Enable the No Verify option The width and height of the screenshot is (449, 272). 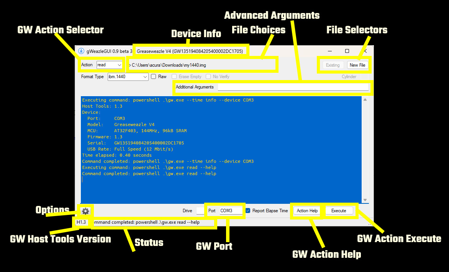click(208, 77)
